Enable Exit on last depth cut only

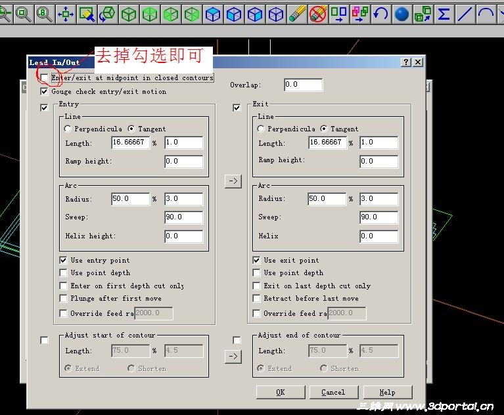pyautogui.click(x=256, y=286)
